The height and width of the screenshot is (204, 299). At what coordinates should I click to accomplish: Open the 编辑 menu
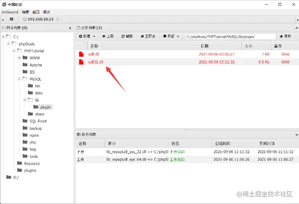[25, 12]
